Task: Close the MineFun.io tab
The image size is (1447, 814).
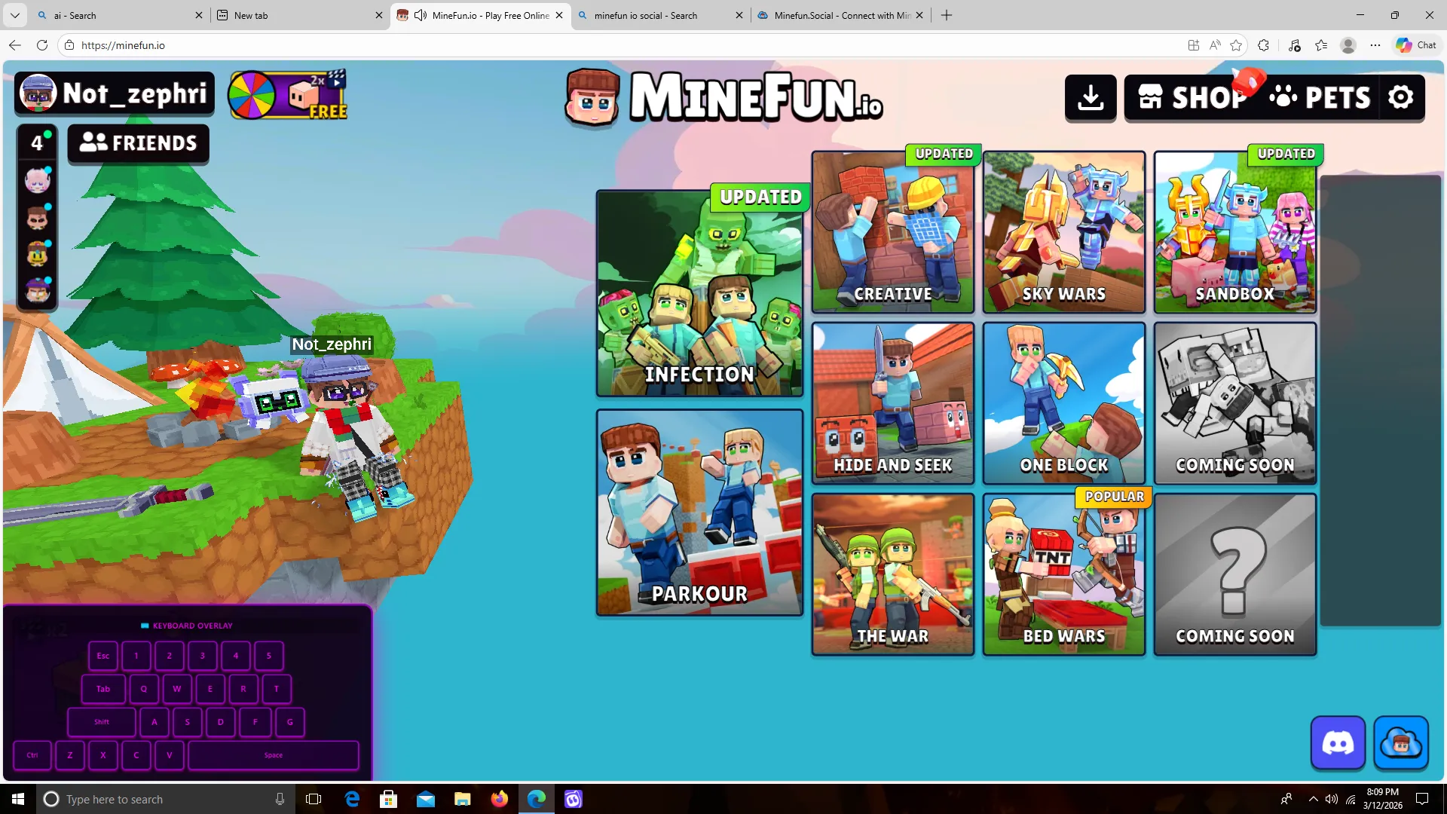Action: 559,15
